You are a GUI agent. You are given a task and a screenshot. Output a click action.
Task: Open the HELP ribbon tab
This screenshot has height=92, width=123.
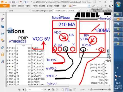[64, 6]
